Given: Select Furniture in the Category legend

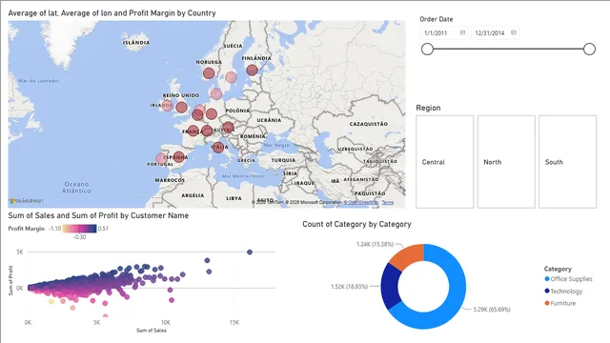Looking at the screenshot, I should coord(559,303).
